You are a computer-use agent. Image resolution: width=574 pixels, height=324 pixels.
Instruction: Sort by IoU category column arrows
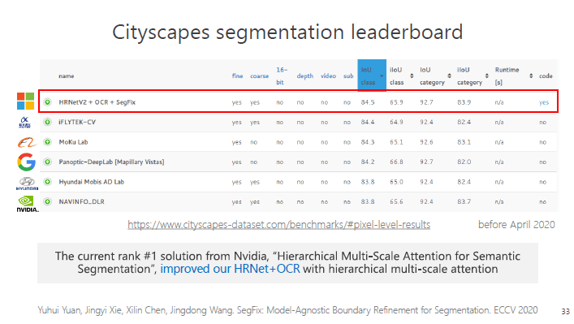pyautogui.click(x=449, y=76)
